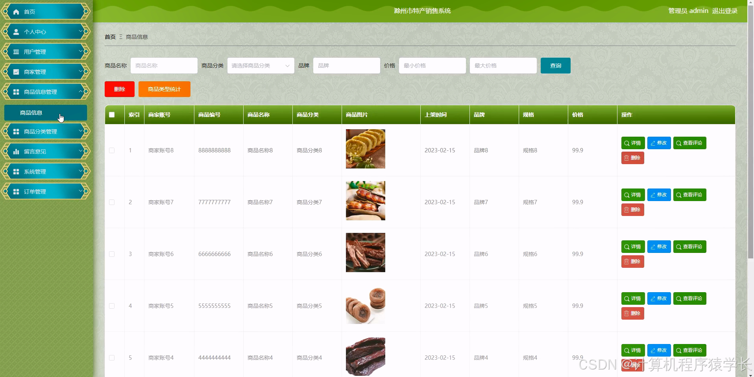Image resolution: width=754 pixels, height=377 pixels.
Task: Open 商品类型统计 statistics
Action: click(x=164, y=89)
